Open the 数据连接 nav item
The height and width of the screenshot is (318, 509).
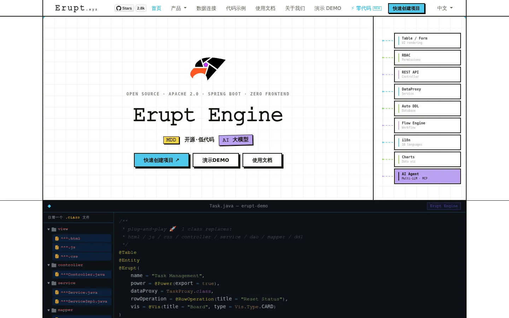tap(206, 8)
